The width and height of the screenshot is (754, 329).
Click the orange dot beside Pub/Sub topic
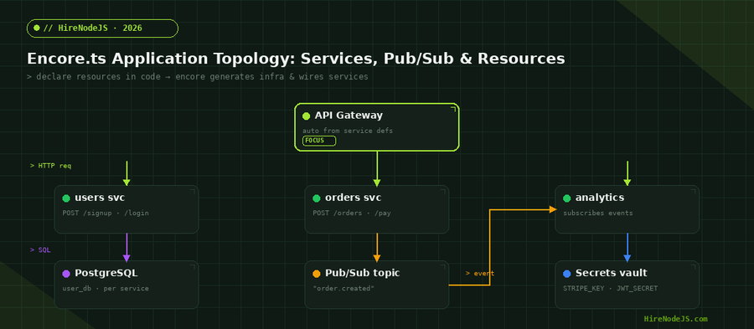317,274
